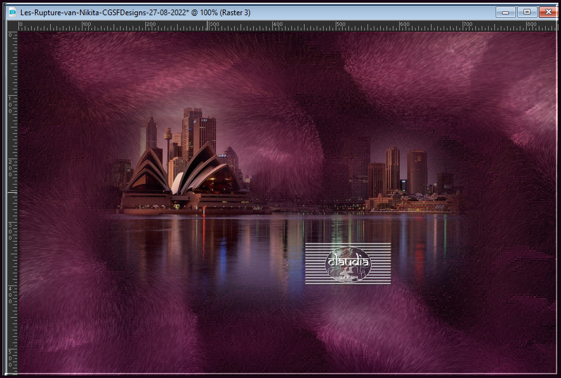Click the Sydney Opera House on the canvas

pos(185,178)
